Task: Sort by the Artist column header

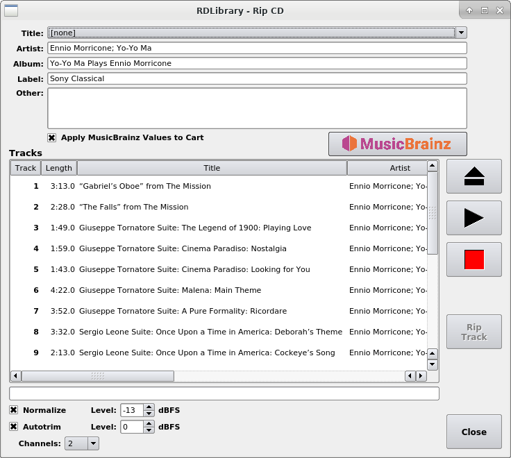Action: [389, 168]
